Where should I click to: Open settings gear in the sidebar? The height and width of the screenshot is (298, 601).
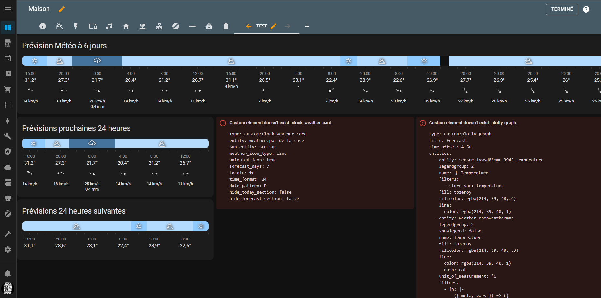8,250
